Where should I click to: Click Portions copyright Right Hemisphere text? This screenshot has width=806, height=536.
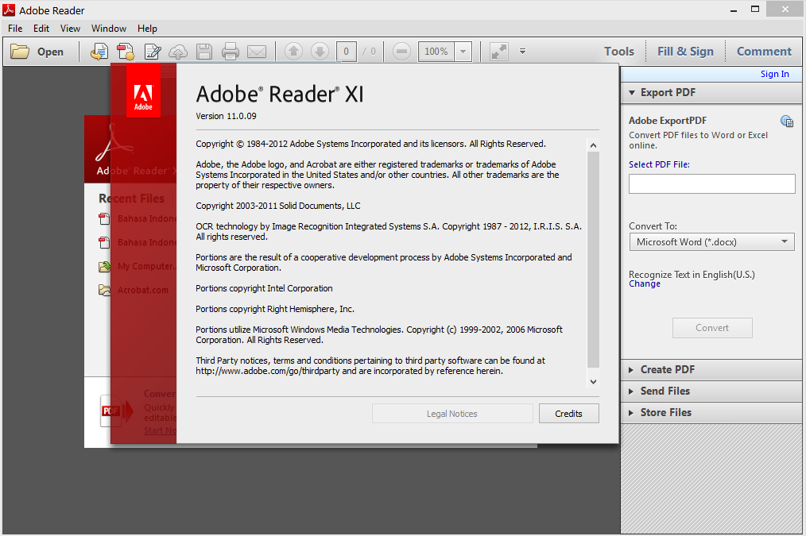(274, 309)
